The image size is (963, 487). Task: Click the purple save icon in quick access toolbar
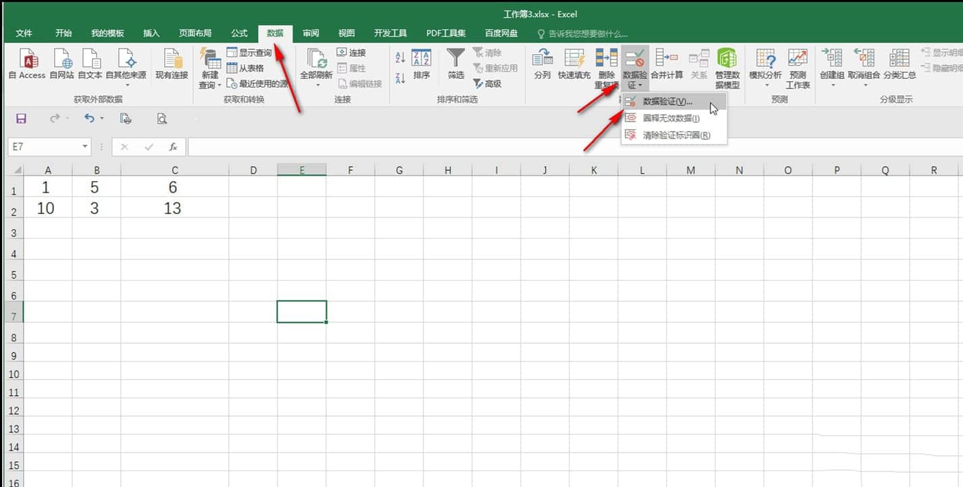click(x=21, y=119)
